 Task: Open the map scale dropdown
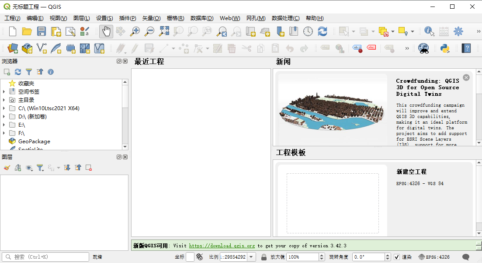251,257
